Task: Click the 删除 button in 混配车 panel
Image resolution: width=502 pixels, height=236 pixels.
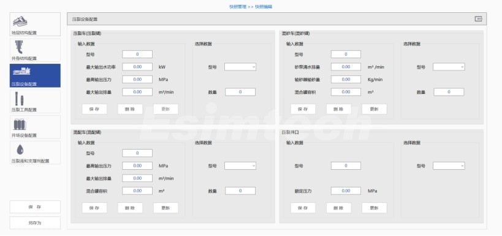Action: [x=130, y=208]
